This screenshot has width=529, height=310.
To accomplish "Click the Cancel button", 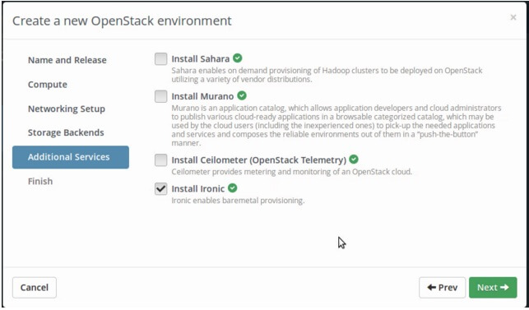I will 35,288.
